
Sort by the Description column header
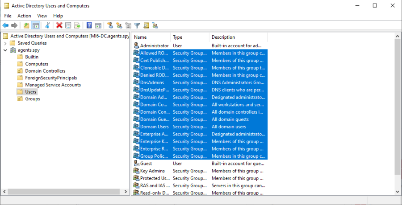pos(223,37)
